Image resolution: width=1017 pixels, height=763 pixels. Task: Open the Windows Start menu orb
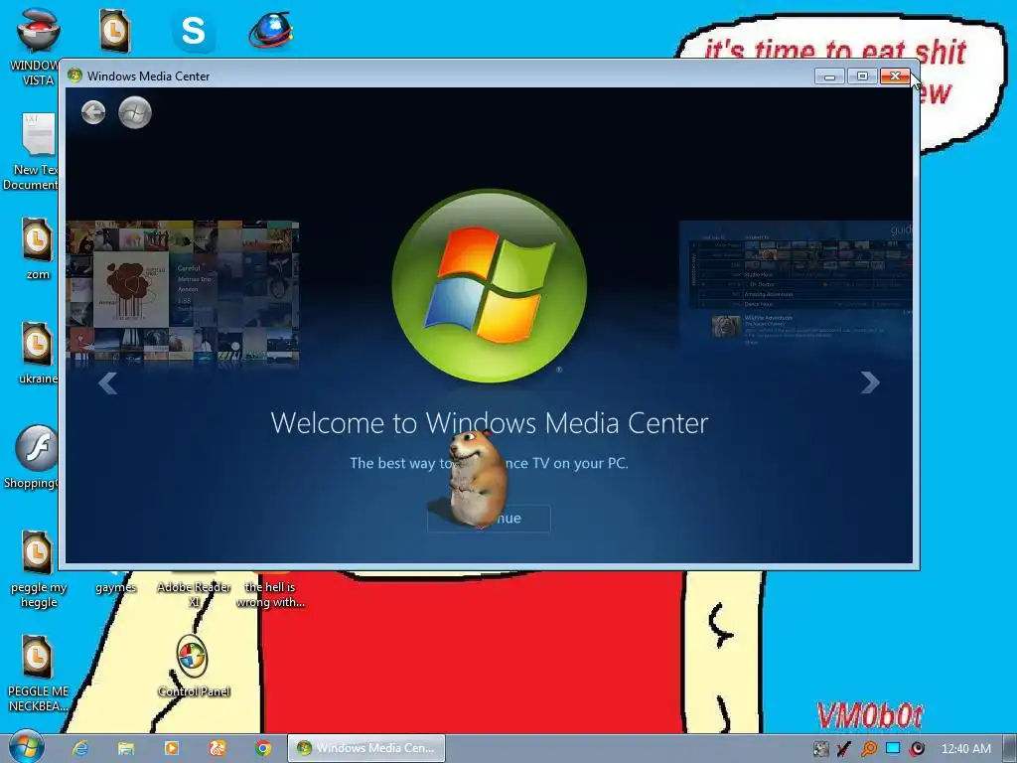pyautogui.click(x=25, y=747)
